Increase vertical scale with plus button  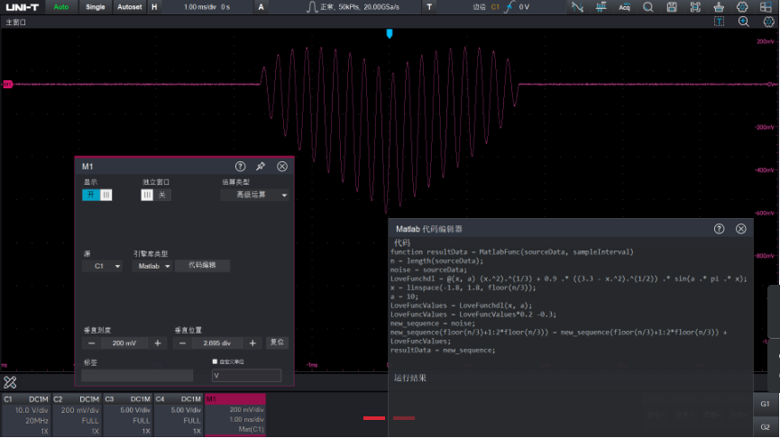(x=158, y=343)
